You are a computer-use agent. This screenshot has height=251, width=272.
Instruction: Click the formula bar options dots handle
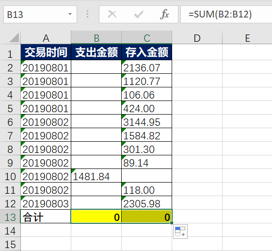tap(88, 14)
